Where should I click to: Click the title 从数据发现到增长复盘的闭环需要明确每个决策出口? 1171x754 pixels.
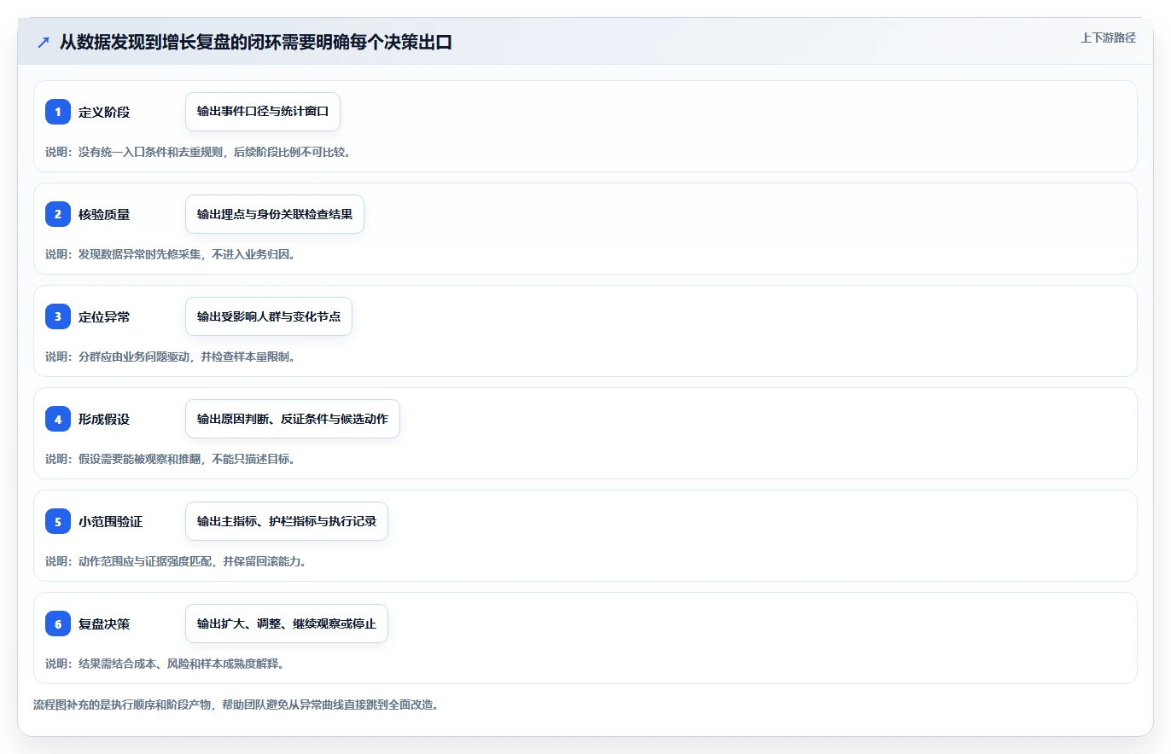pos(255,43)
